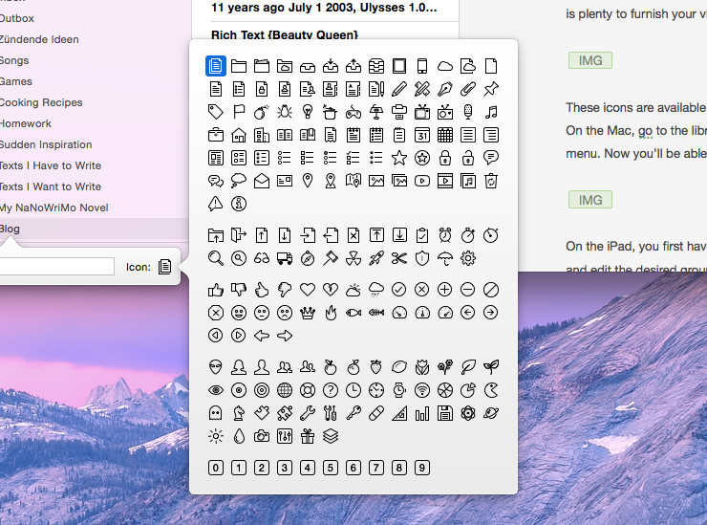Select the map pin icon
Viewport: 707px width, 525px height.
[308, 181]
